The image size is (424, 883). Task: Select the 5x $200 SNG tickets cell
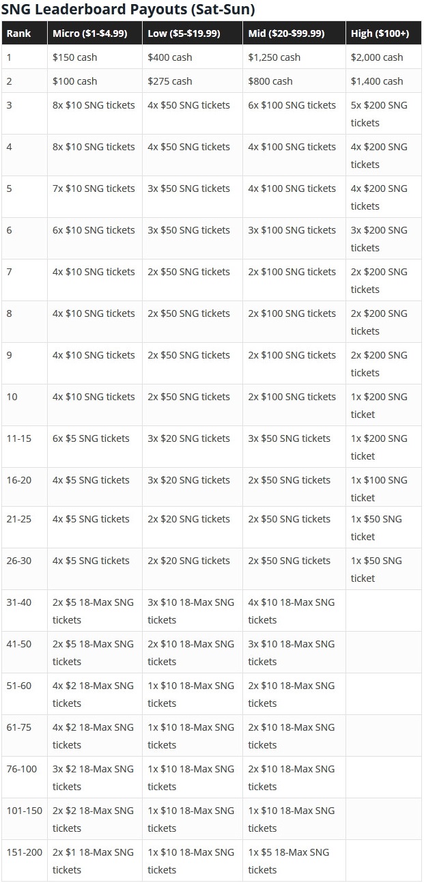tap(383, 114)
